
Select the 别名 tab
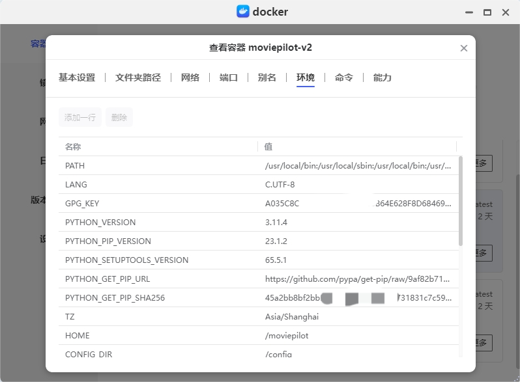(267, 77)
